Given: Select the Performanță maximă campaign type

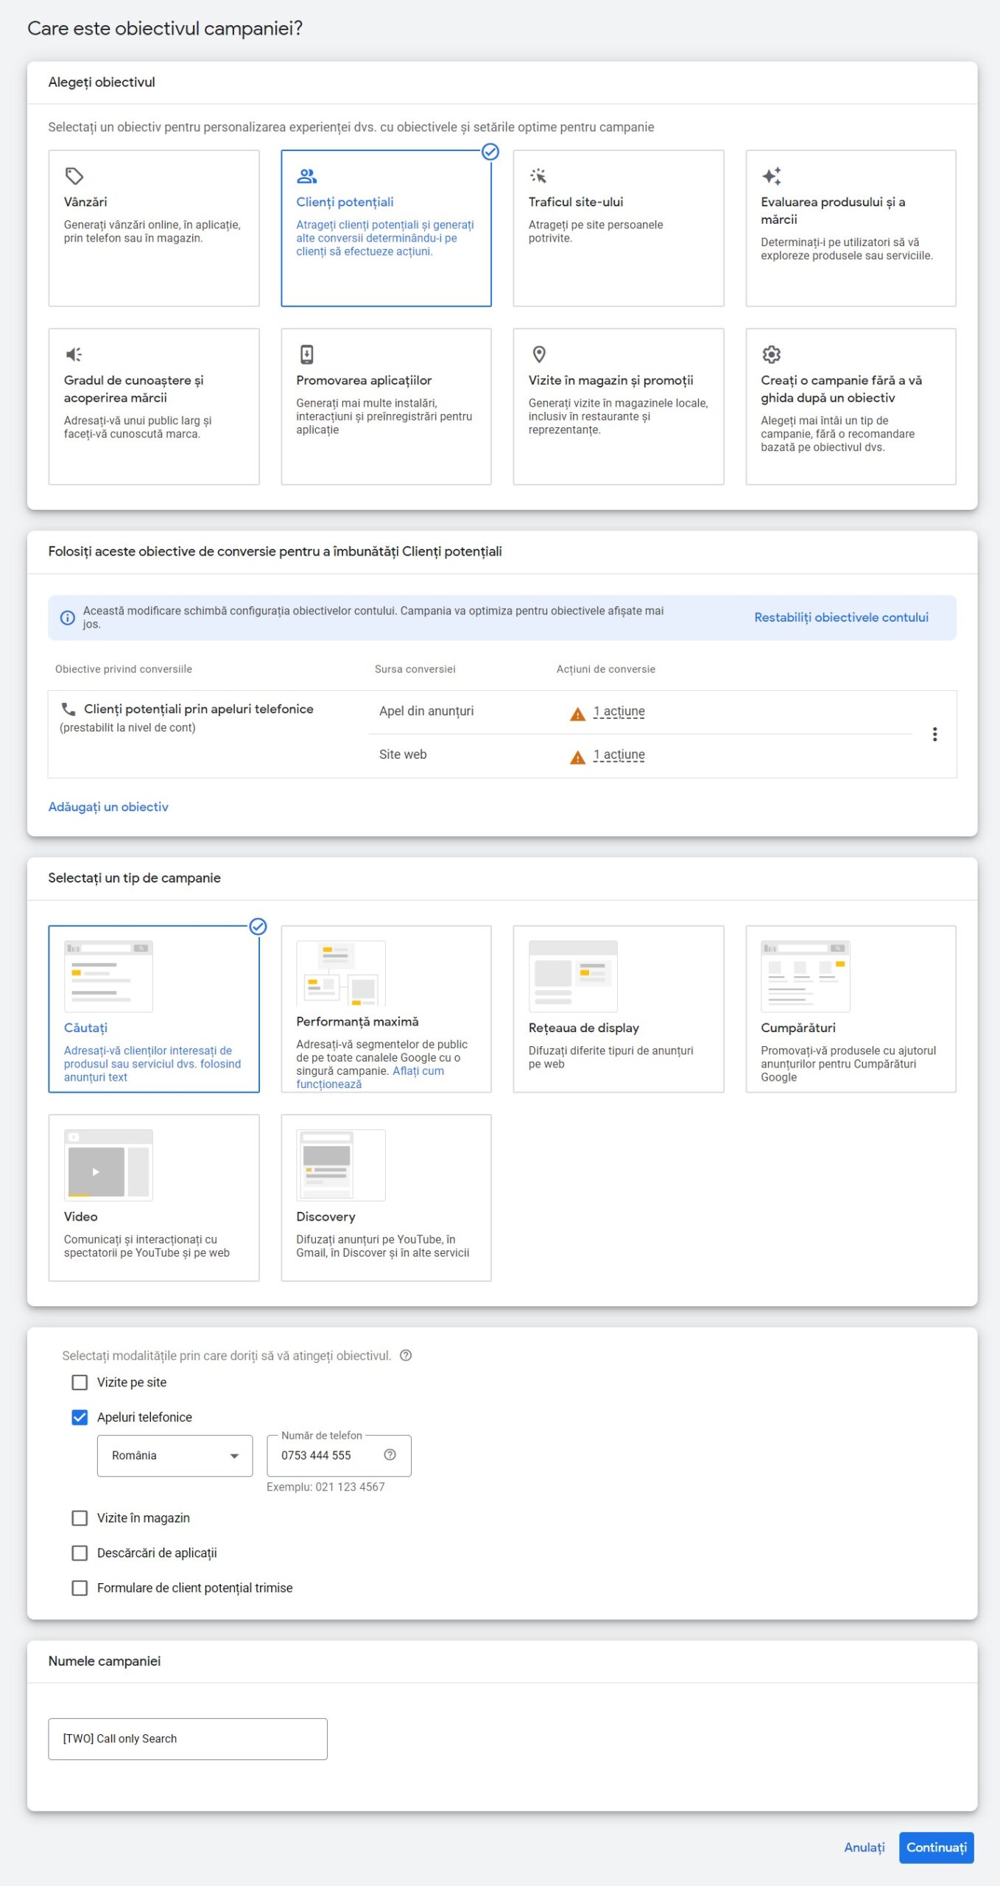Looking at the screenshot, I should 386,1009.
